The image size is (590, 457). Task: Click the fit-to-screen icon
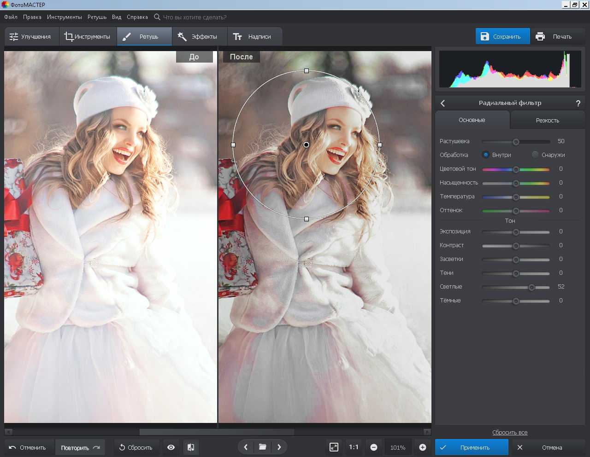pos(334,447)
